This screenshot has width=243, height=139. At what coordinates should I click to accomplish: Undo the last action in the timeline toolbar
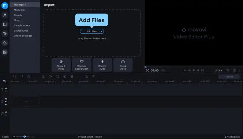click(14, 76)
